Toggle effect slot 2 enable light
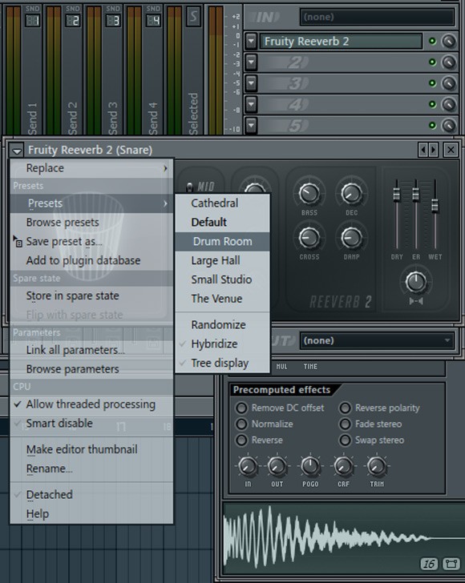Screen dimensions: 465x583 (432, 62)
